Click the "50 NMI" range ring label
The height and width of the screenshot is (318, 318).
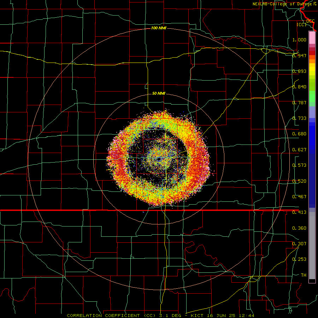(159, 93)
